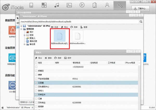
Task: Open the SSH channel icon
Action: 12,85
